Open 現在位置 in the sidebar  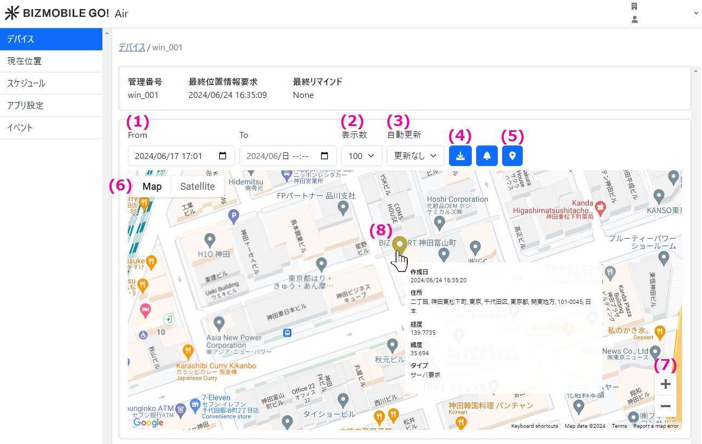point(51,61)
